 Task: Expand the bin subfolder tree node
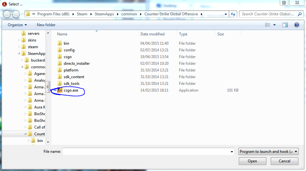29,140
